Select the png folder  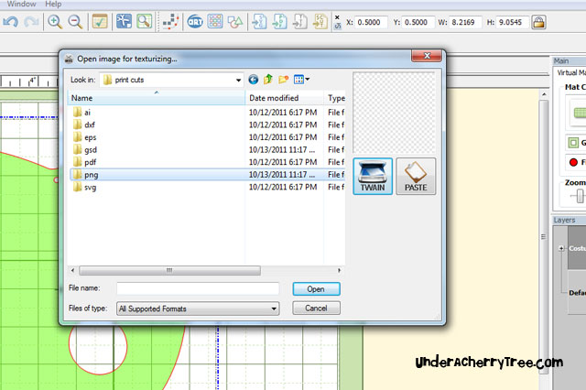[x=207, y=175]
